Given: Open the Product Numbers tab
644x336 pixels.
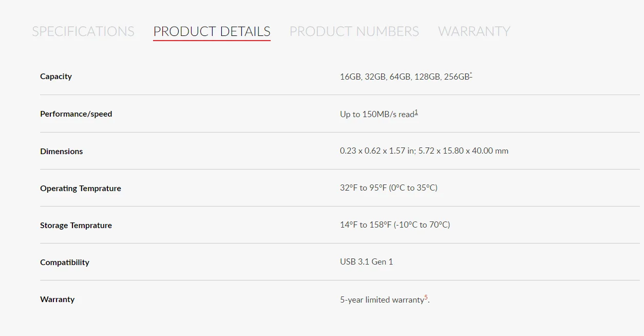Looking at the screenshot, I should tap(354, 31).
